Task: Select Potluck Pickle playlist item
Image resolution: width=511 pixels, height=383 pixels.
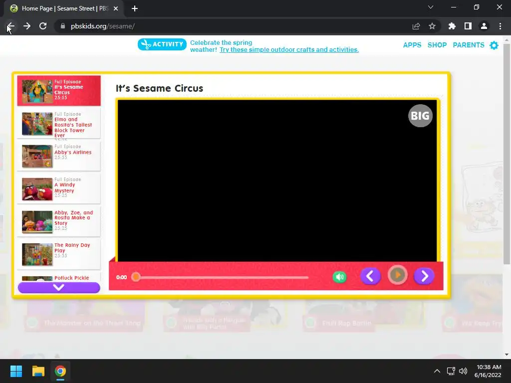Action: pyautogui.click(x=59, y=277)
